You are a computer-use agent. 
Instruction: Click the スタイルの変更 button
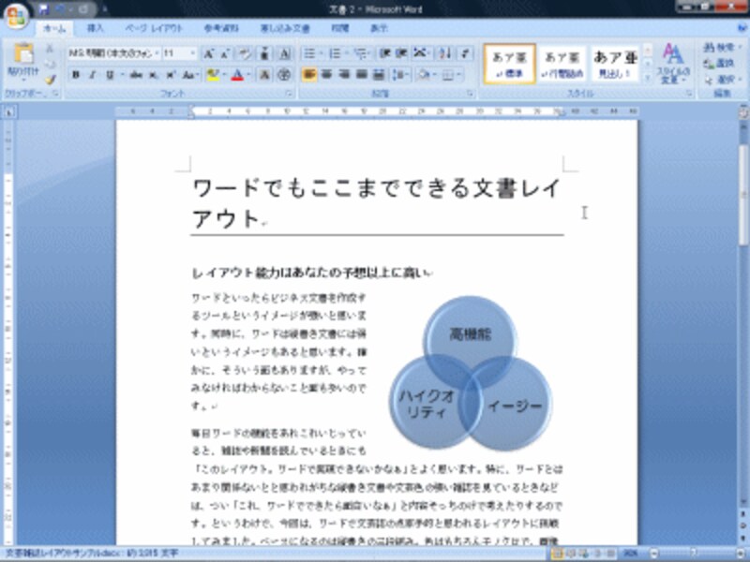click(673, 64)
